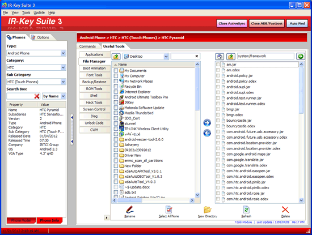Open the Desktop location dropdown
312x235 pixels.
point(166,57)
